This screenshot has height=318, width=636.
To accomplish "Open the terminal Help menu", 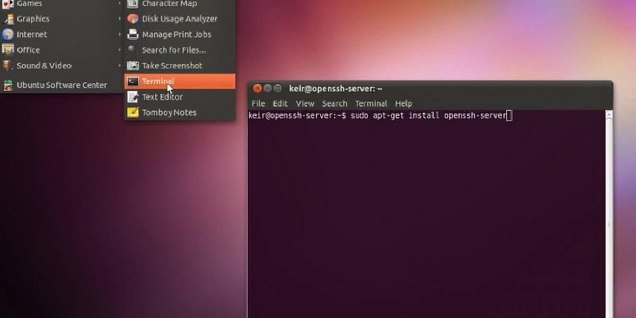I will tap(403, 103).
